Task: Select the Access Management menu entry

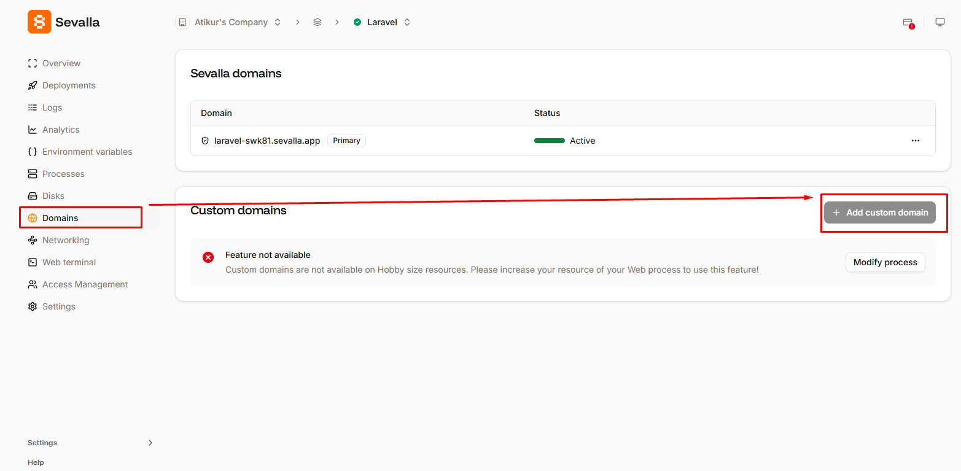Action: point(85,284)
